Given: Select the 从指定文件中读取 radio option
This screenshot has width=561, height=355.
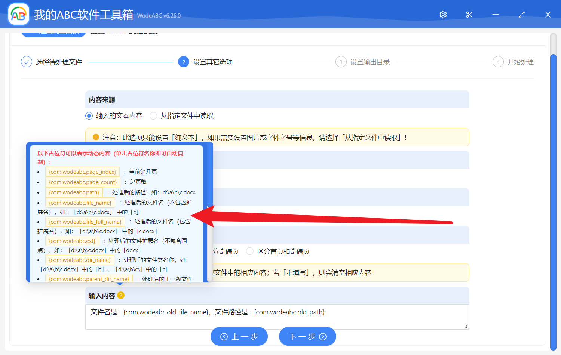Looking at the screenshot, I should click(x=153, y=116).
